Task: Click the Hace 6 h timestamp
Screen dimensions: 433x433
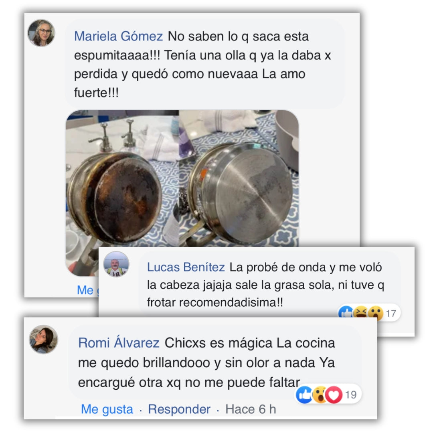Action: tap(251, 409)
